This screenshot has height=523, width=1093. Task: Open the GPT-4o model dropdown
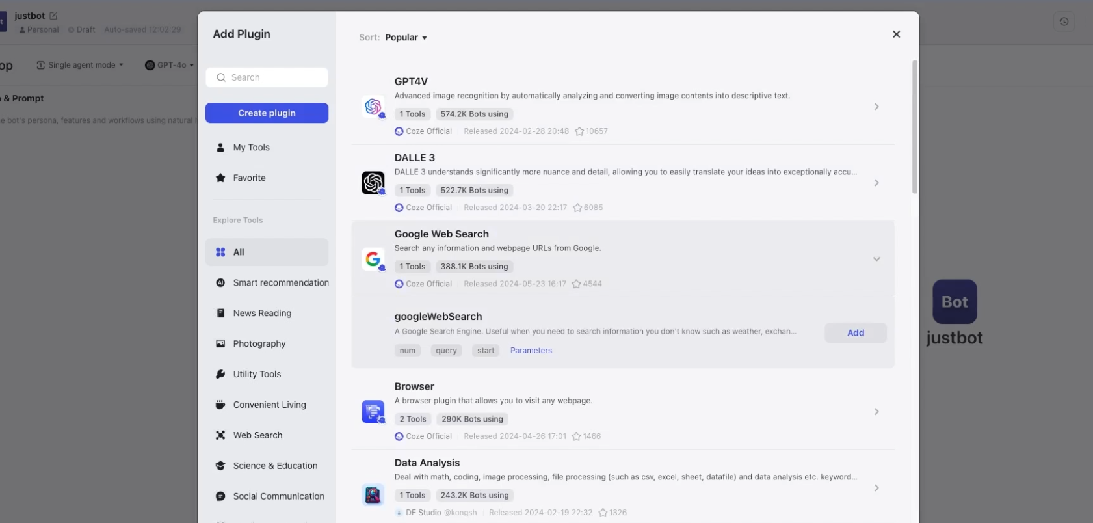point(169,65)
